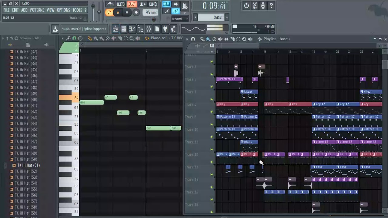Toggle the metronome
The image size is (388, 218).
pyautogui.click(x=110, y=4)
